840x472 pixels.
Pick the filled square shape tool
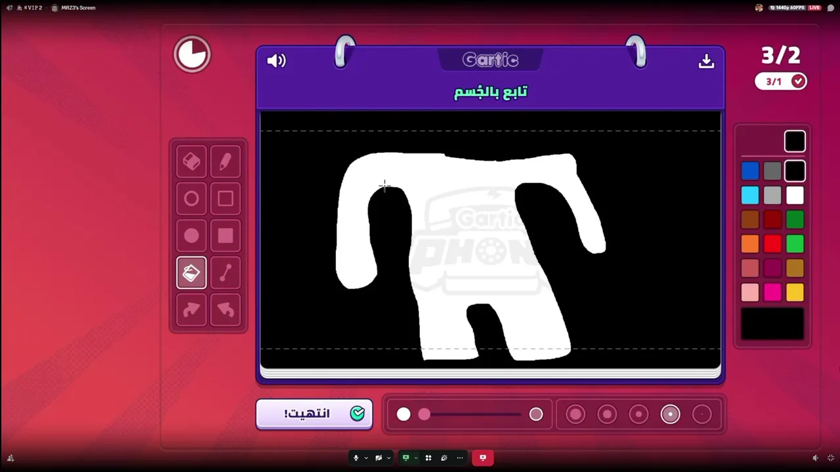coord(225,236)
